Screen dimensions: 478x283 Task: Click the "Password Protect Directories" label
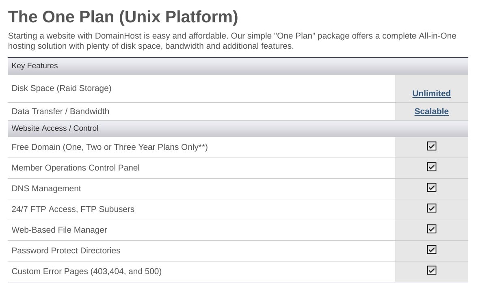[66, 251]
